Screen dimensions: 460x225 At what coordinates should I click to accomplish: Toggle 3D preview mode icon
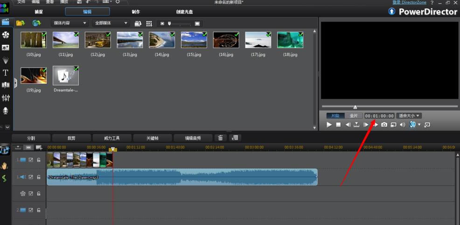tap(413, 125)
